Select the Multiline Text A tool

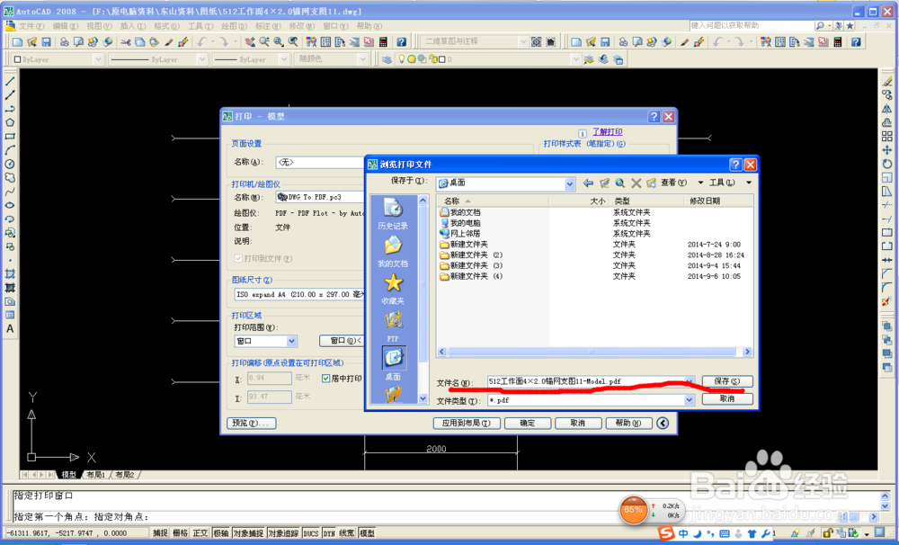(10, 329)
